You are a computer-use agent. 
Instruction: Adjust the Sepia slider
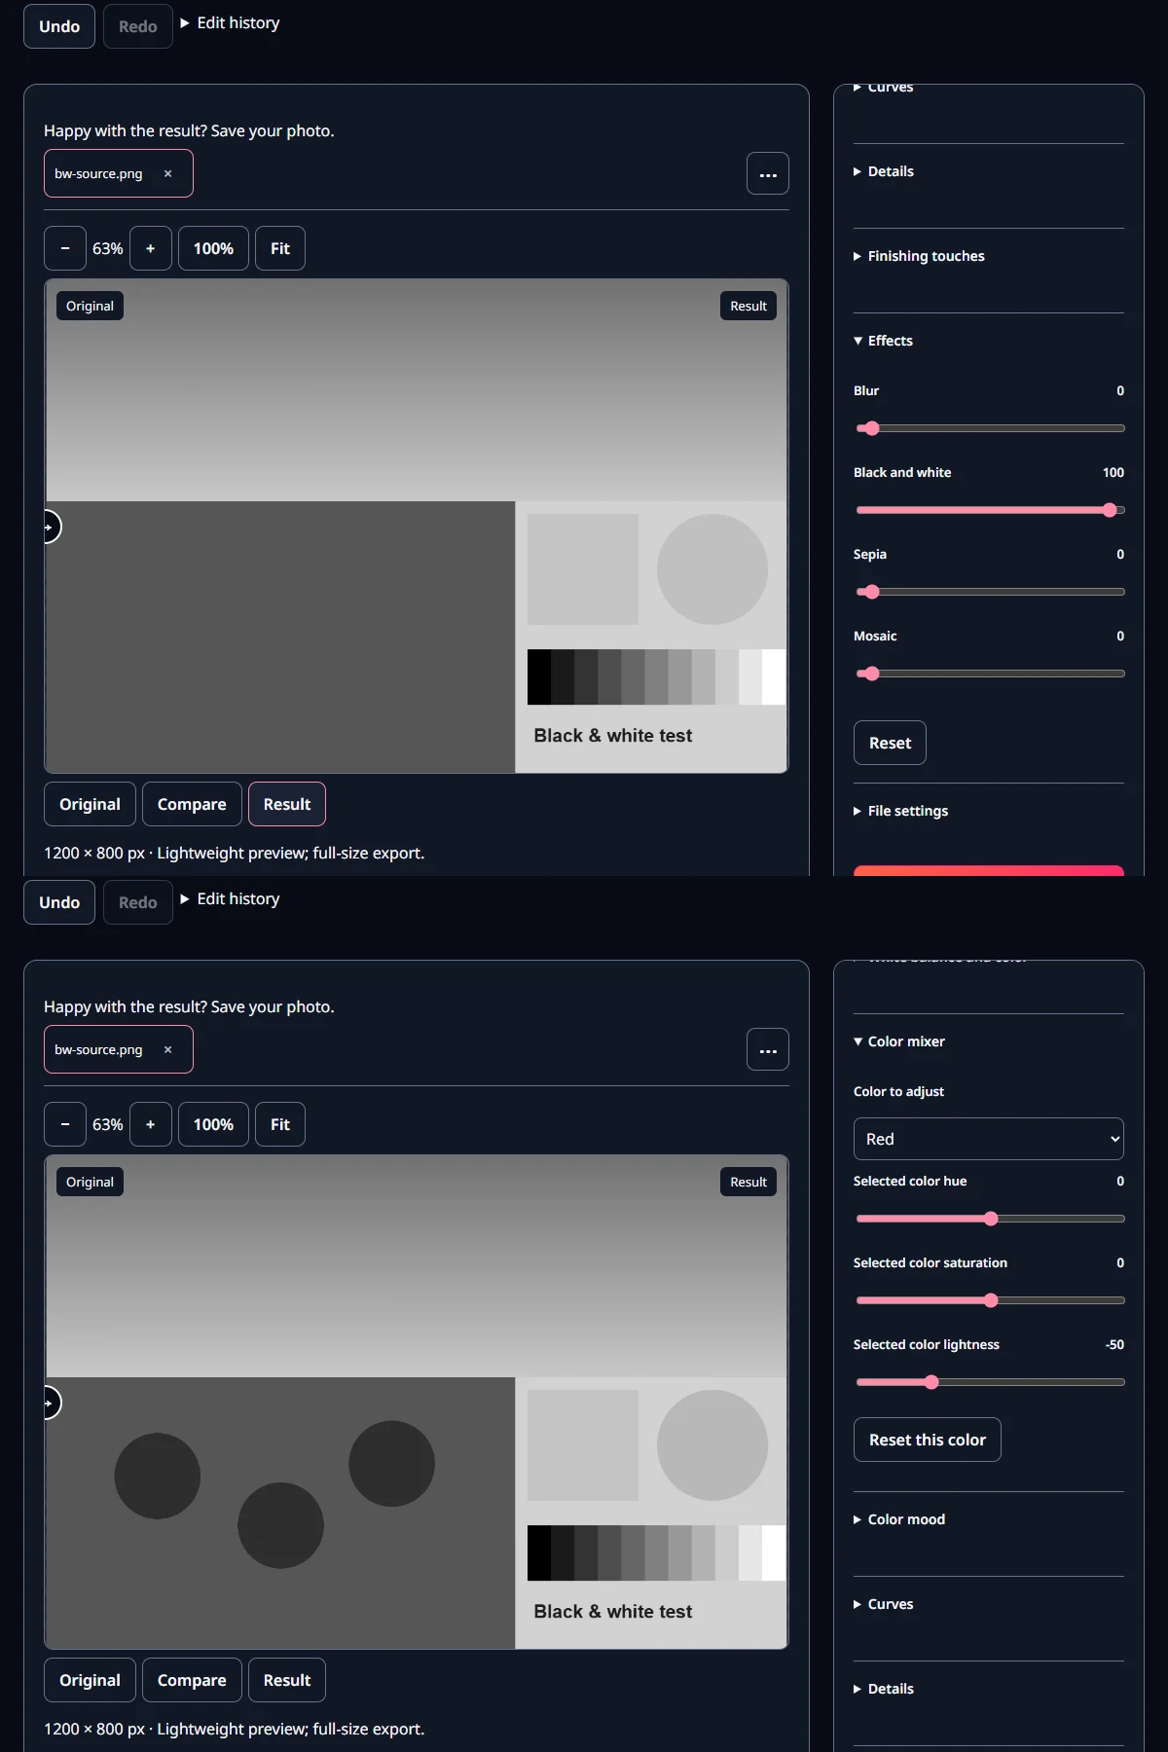point(990,592)
